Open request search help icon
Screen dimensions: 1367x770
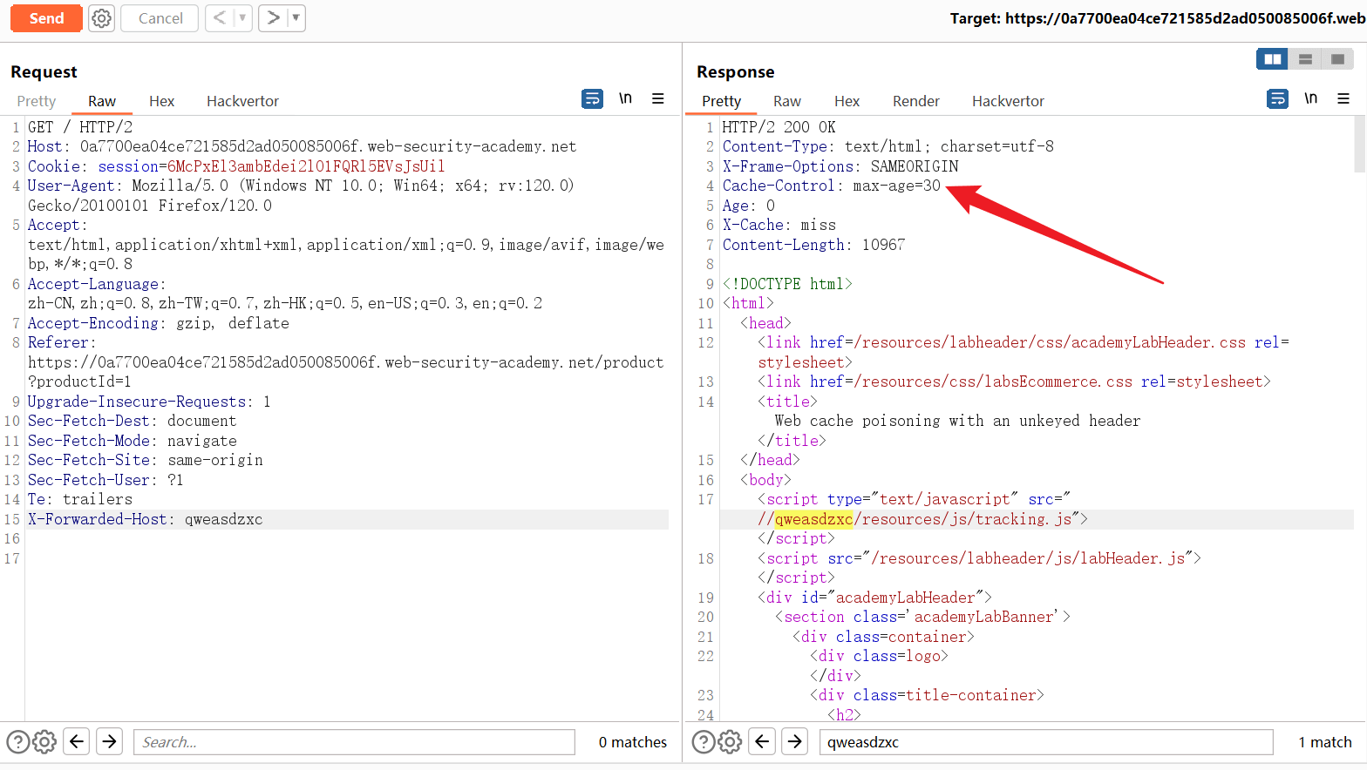[17, 742]
